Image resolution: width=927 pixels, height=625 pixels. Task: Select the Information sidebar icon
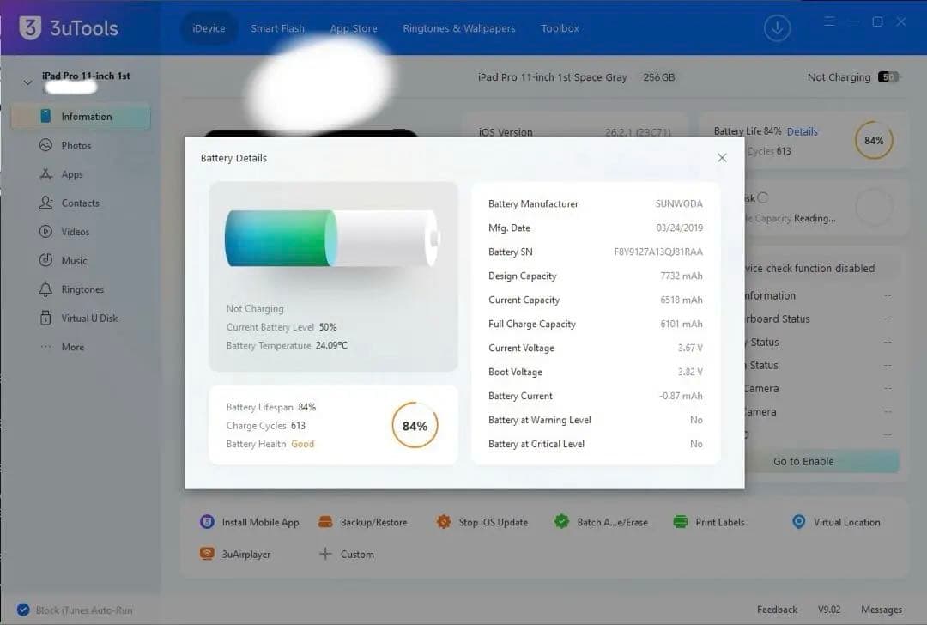pos(45,116)
